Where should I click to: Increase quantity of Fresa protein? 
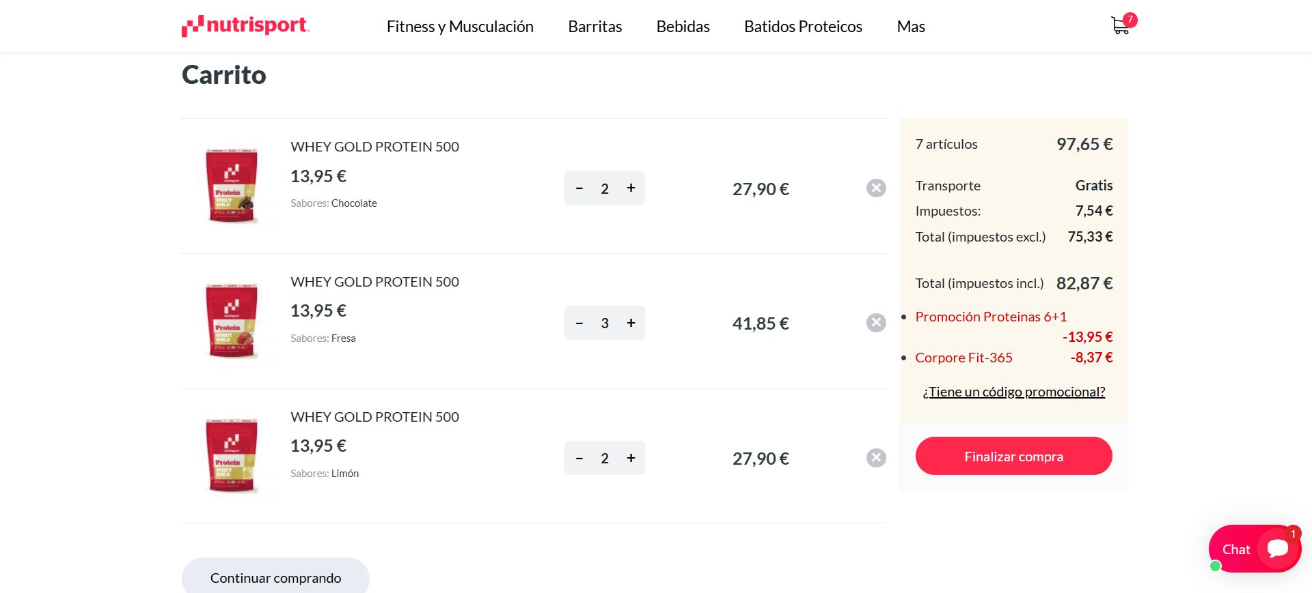coord(631,323)
